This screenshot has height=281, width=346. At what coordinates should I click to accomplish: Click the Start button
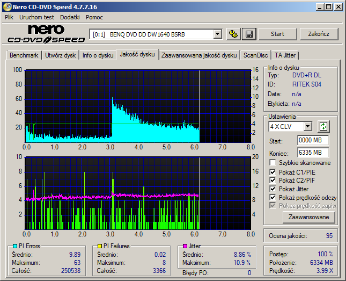277,34
